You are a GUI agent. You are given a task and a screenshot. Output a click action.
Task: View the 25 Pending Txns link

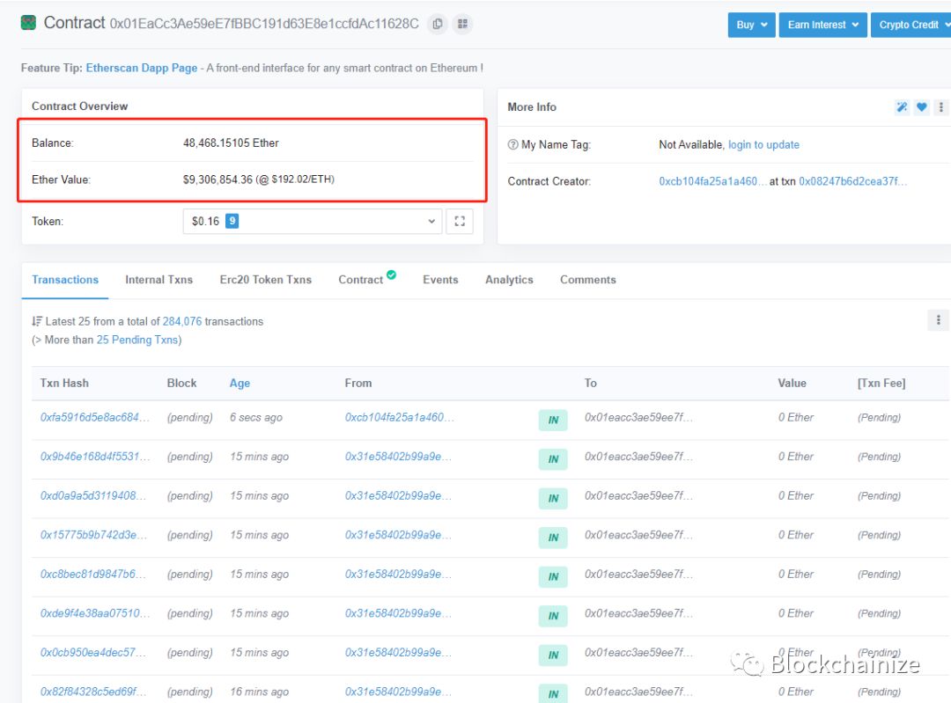tap(137, 340)
